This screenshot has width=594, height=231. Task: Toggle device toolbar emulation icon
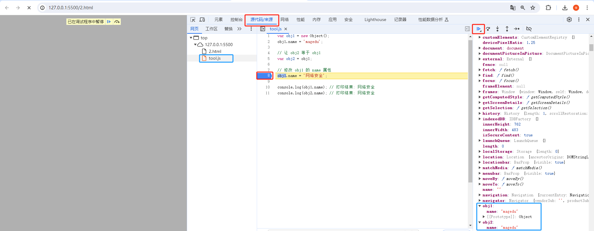pyautogui.click(x=202, y=19)
